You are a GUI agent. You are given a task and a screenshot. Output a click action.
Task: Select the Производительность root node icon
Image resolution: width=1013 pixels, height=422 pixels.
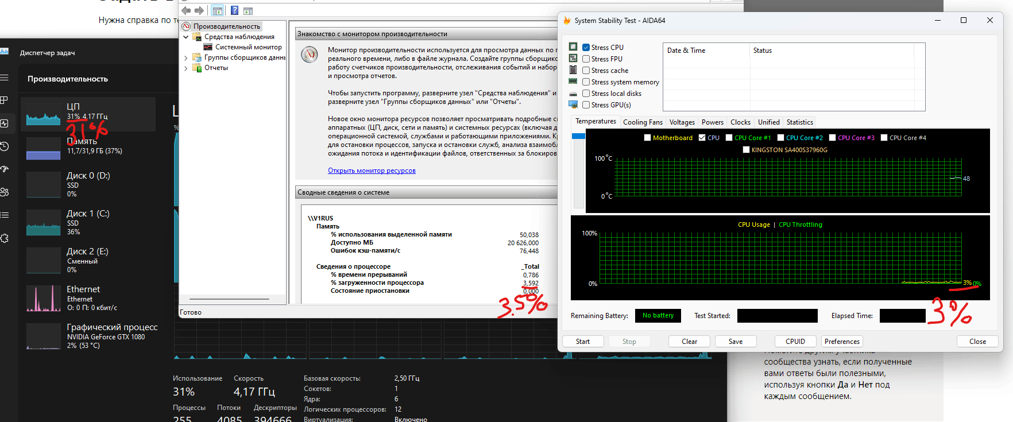click(x=186, y=26)
